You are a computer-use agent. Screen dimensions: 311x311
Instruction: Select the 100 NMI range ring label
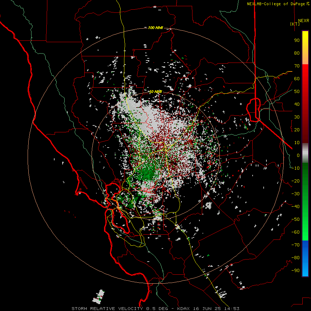pos(155,28)
